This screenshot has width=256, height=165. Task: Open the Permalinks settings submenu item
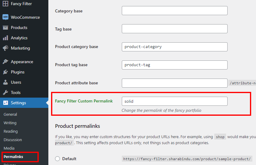13,157
